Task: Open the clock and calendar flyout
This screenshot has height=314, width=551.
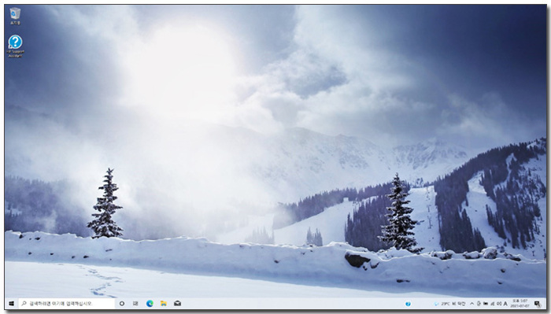Action: (520, 304)
